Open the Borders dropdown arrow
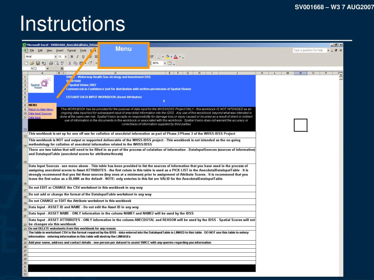This screenshot has width=374, height=280. (x=163, y=57)
